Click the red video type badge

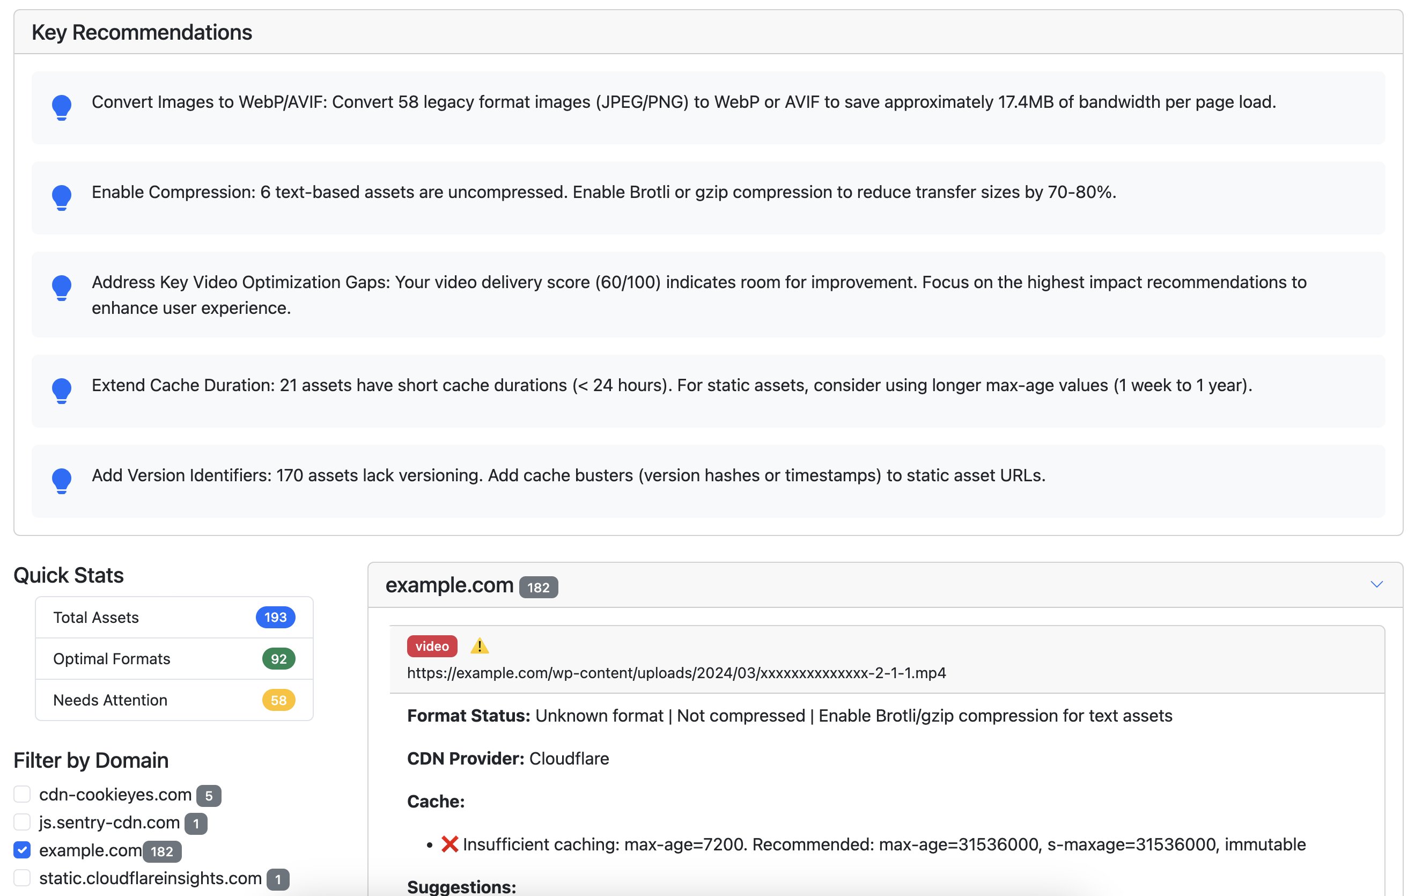pyautogui.click(x=432, y=646)
